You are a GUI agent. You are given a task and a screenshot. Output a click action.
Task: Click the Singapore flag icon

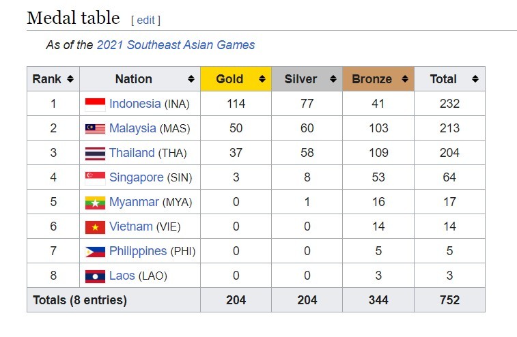(96, 178)
